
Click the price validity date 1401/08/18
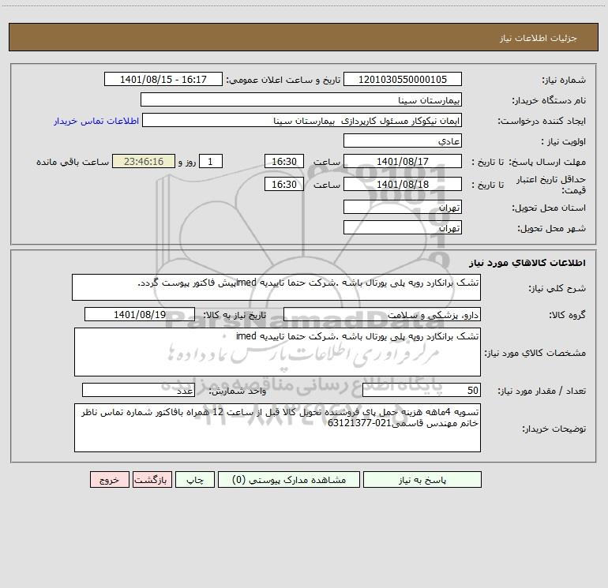(403, 184)
